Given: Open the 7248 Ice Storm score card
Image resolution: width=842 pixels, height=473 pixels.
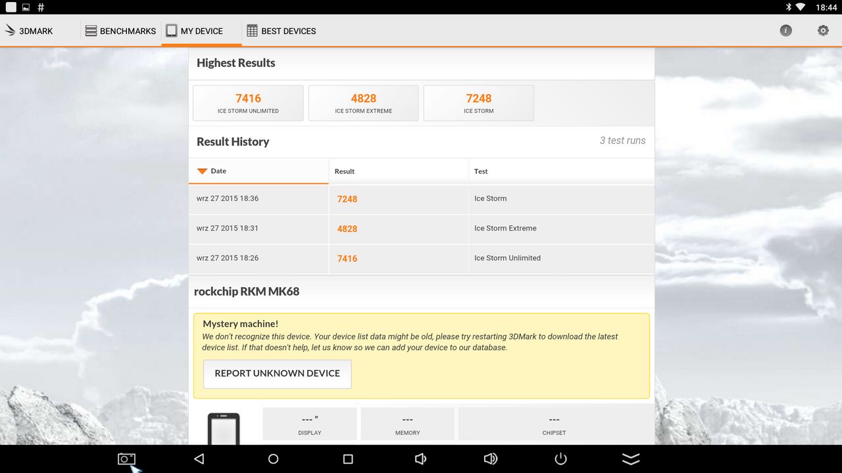Looking at the screenshot, I should click(478, 103).
